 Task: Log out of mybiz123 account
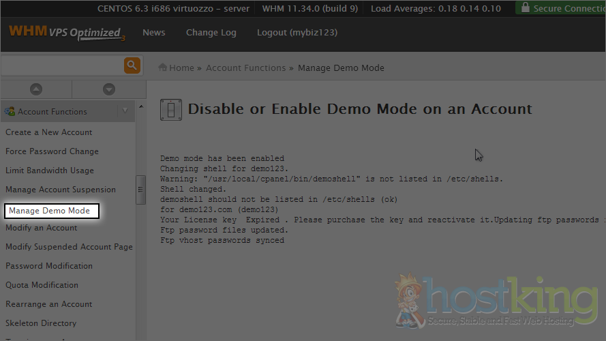point(297,33)
